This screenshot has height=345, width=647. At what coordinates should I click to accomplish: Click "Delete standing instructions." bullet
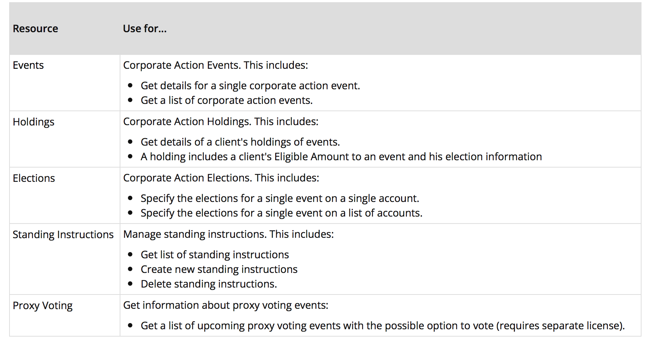pyautogui.click(x=209, y=284)
